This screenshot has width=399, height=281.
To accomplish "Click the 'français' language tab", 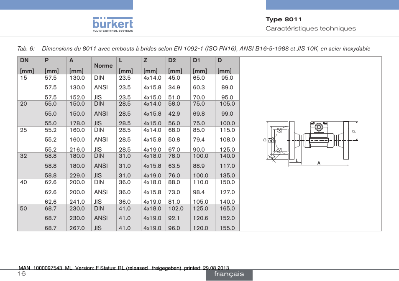I will coord(229,274).
